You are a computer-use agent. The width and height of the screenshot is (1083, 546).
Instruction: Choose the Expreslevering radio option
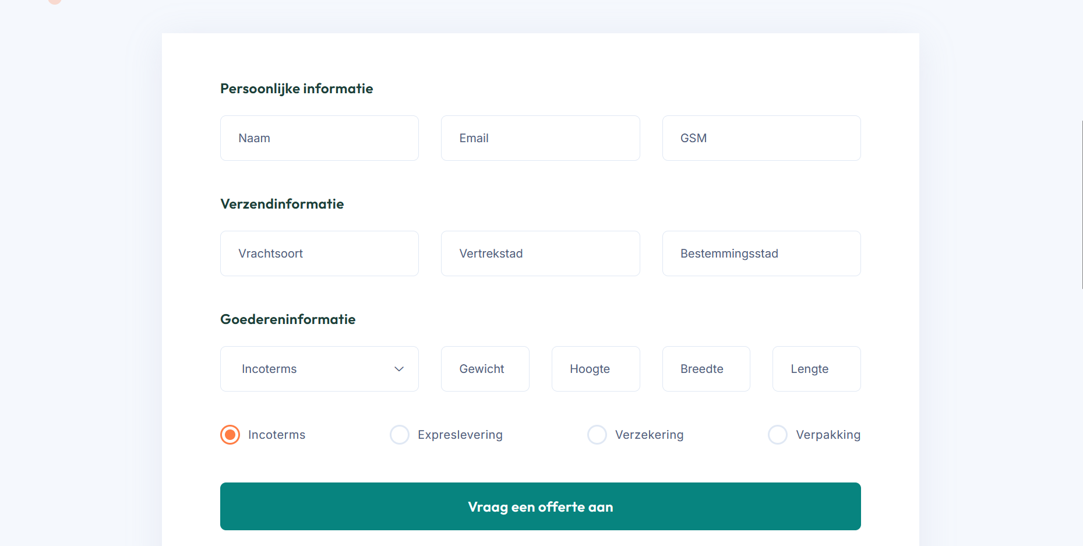(400, 435)
